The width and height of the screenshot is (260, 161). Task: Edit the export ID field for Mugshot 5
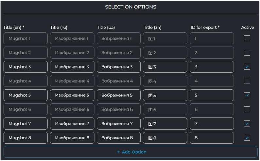212,95
